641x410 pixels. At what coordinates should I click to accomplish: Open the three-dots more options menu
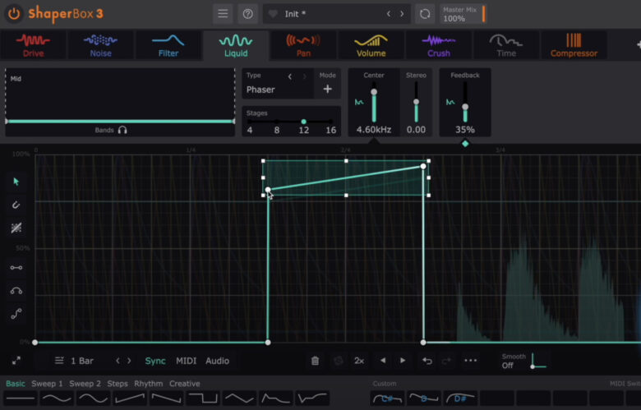point(470,361)
